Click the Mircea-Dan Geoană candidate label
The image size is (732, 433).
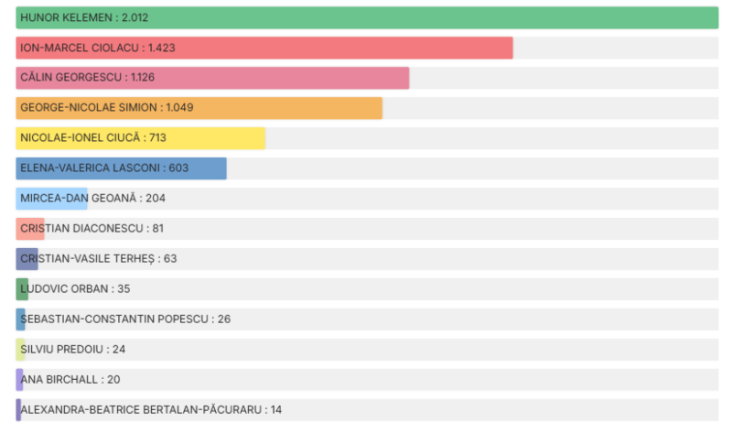pos(92,199)
